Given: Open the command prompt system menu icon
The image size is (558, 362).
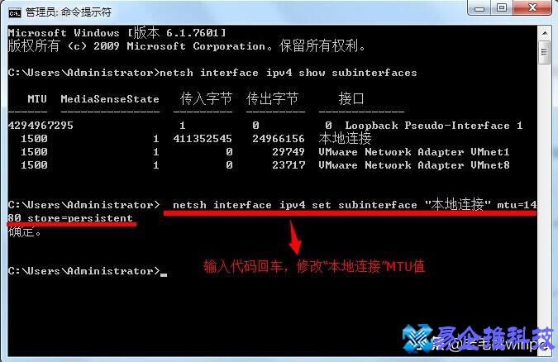Looking at the screenshot, I should tap(15, 13).
